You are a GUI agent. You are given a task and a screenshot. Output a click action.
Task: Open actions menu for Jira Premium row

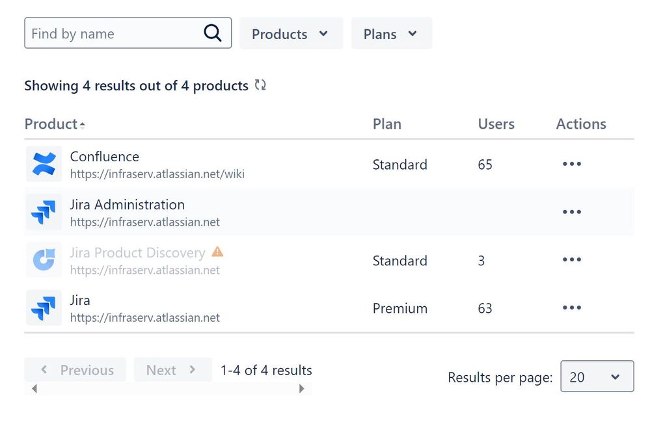coord(571,308)
